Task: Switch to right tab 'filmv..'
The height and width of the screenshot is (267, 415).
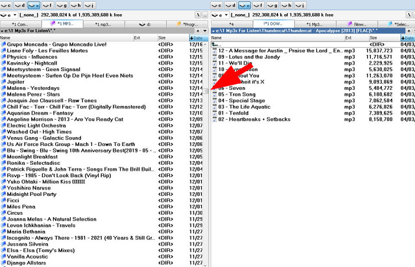Action: click(357, 25)
